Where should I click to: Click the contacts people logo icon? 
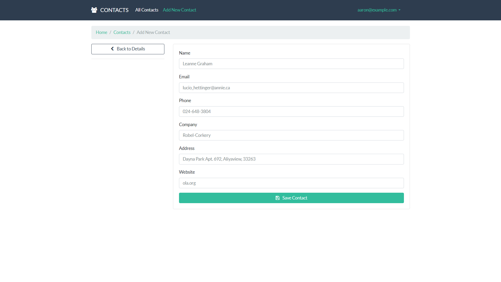(94, 10)
